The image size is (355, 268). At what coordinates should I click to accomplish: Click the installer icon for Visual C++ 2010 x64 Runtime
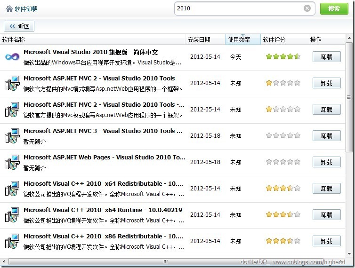click(x=12, y=215)
